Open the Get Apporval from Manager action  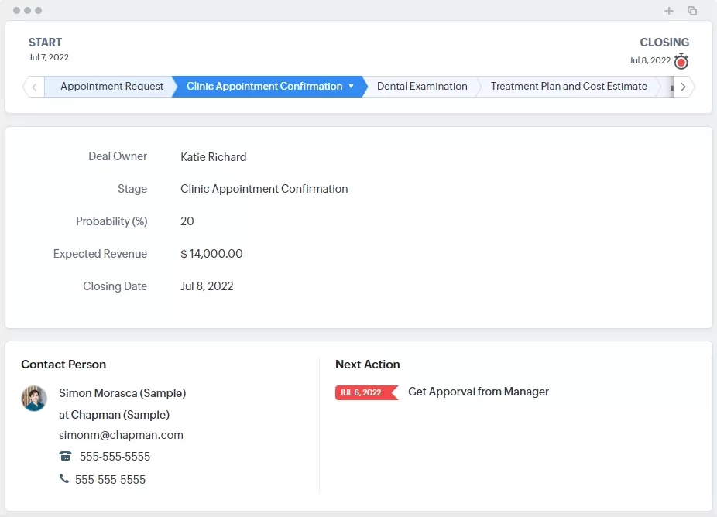478,392
